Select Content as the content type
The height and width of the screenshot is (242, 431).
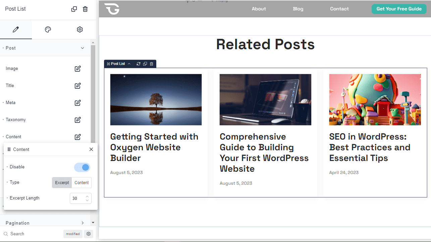pyautogui.click(x=82, y=183)
